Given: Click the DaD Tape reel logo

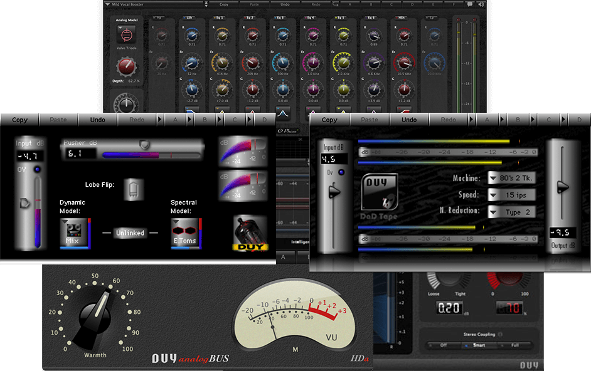Looking at the screenshot, I should tap(380, 189).
